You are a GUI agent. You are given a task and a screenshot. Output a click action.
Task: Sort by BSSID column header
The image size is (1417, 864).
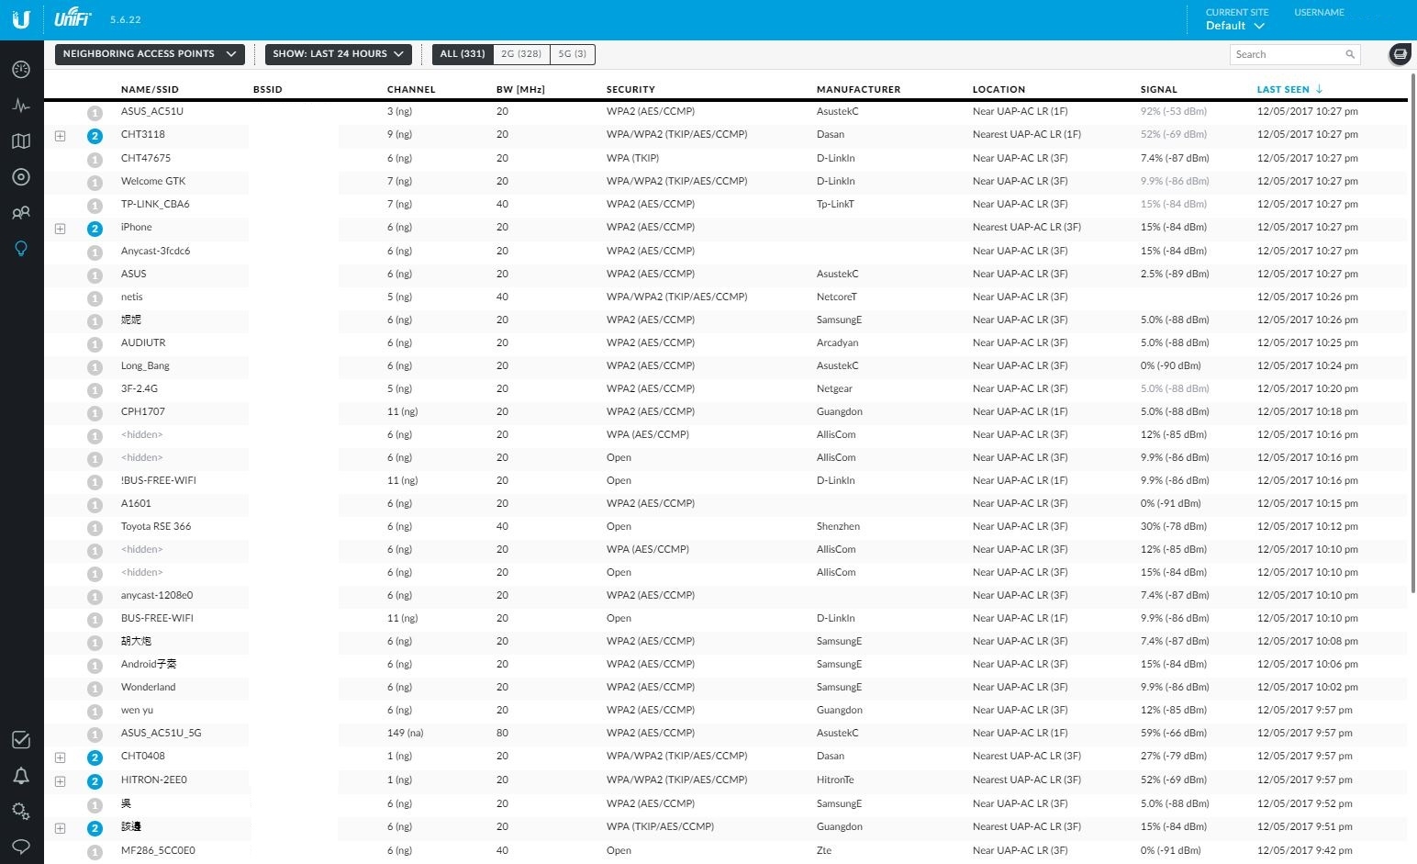268,89
